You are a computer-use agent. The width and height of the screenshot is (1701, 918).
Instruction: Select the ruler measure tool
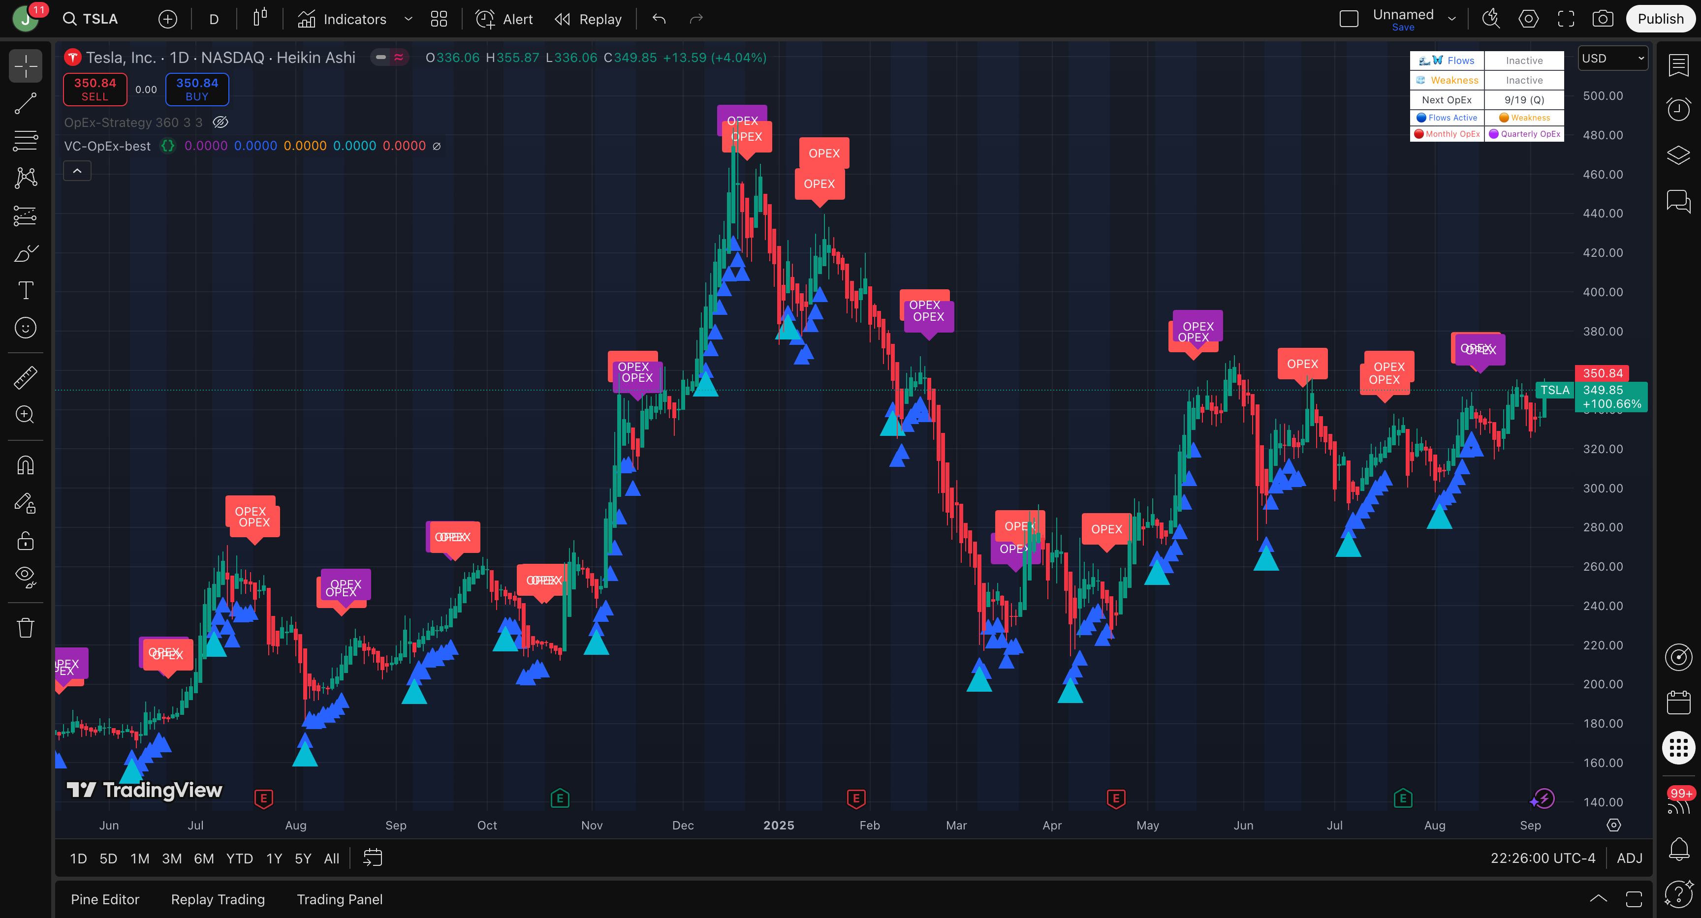click(25, 377)
